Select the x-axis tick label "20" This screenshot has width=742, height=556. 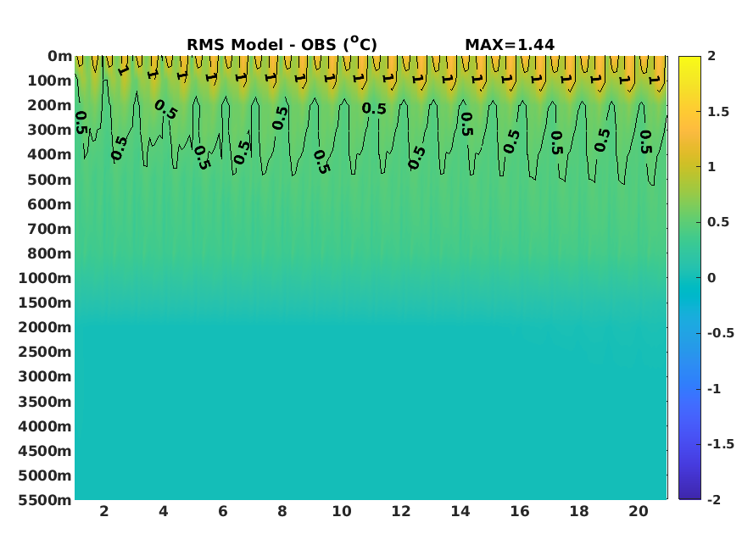(639, 512)
